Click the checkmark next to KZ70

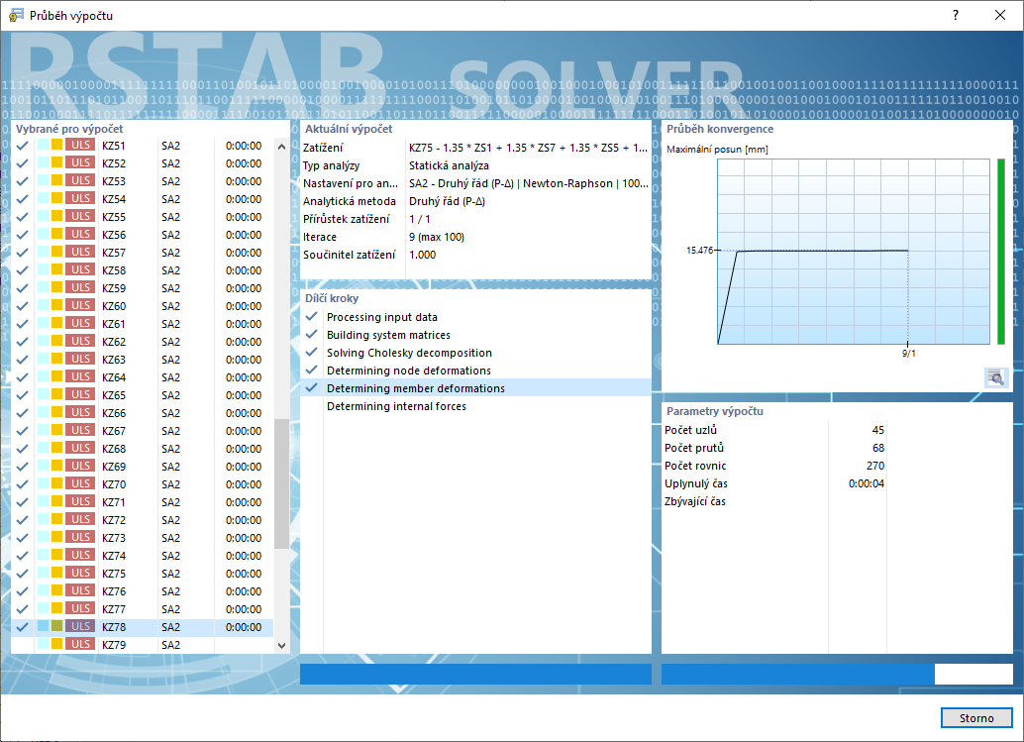(x=22, y=484)
